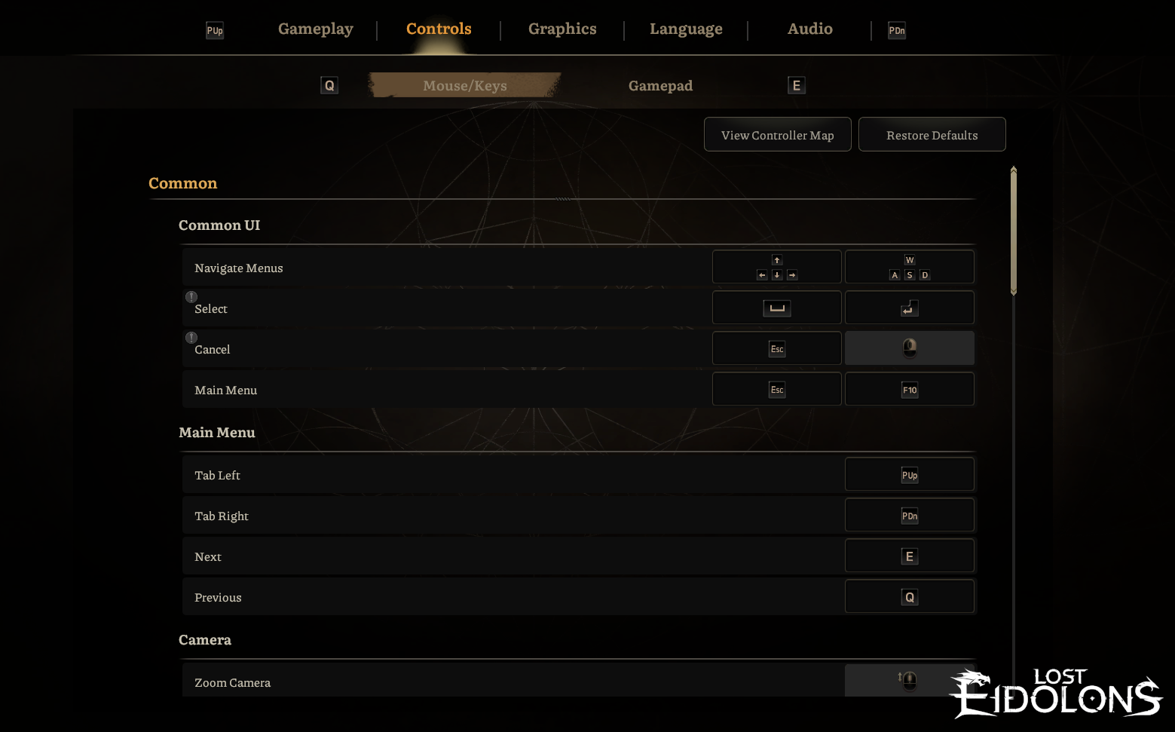This screenshot has height=732, width=1175.
Task: Click the WASD binding for Navigate Menus
Action: click(909, 267)
